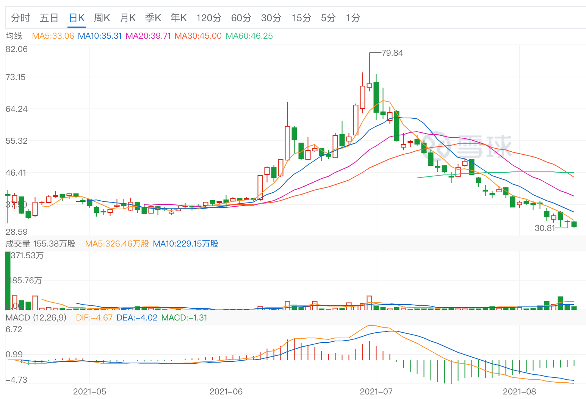Click the 55.32 price axis label

17,141
